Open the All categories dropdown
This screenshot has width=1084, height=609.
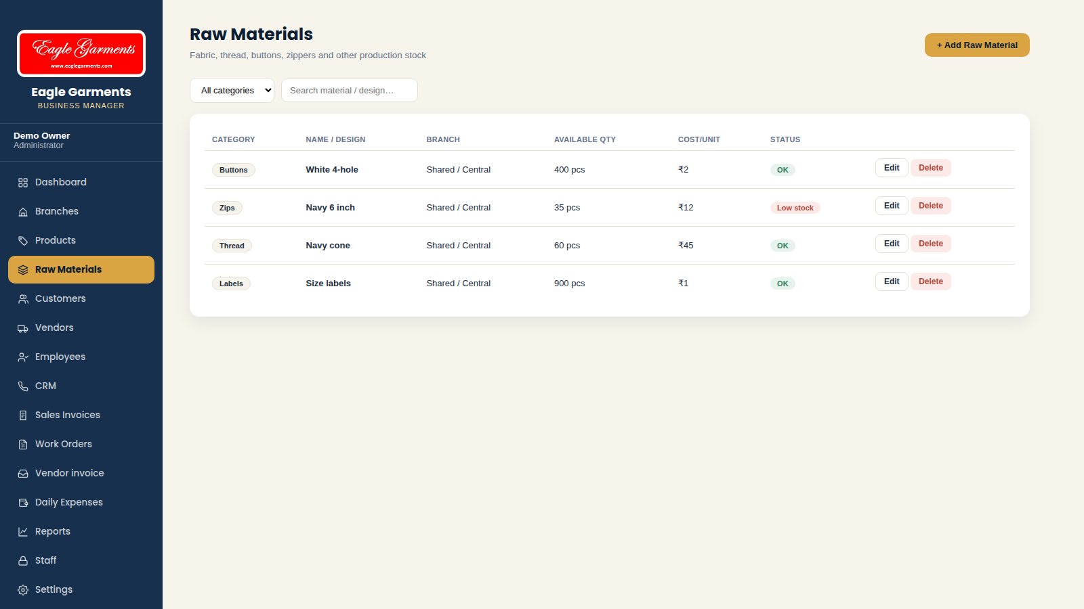232,91
